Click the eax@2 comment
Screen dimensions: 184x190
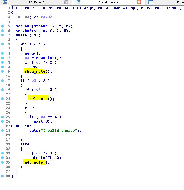[x=46, y=17]
